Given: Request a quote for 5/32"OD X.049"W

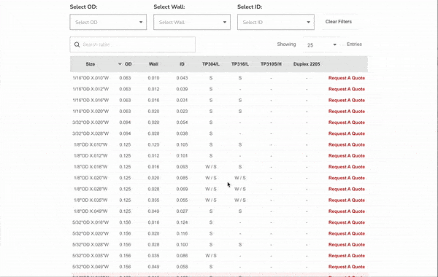Looking at the screenshot, I should [x=346, y=267].
